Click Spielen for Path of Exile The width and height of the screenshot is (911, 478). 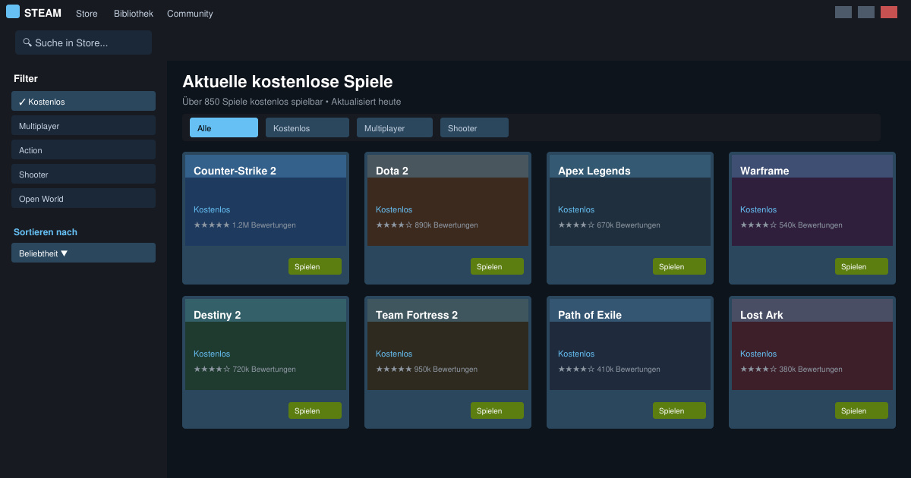679,410
